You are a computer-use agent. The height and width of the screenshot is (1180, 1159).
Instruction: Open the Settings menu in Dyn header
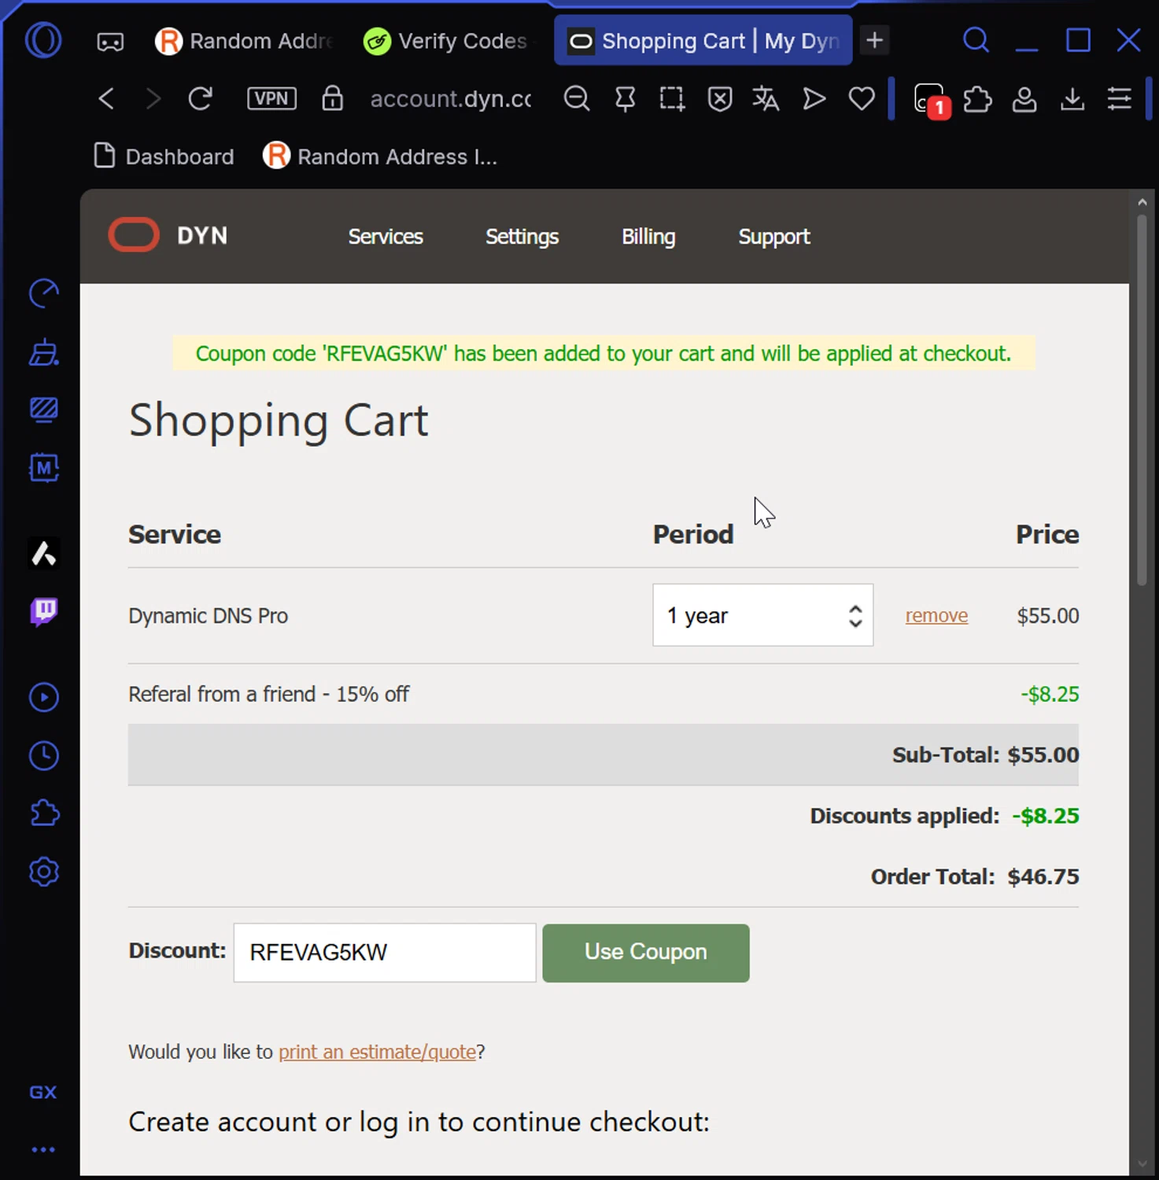(522, 236)
